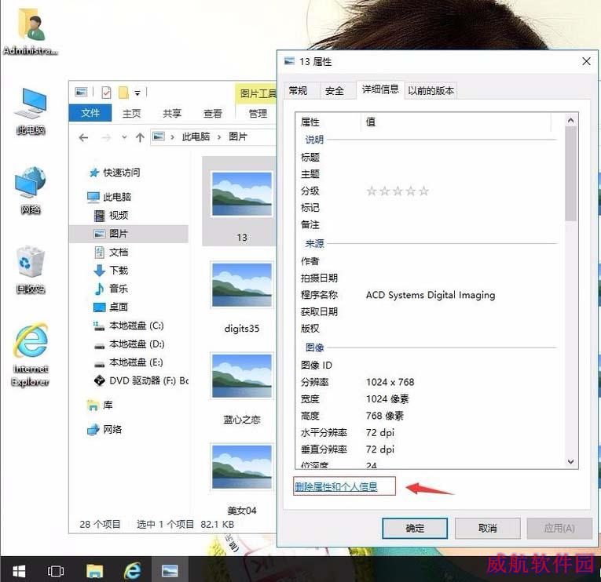Expand the chevron between 此电脑 and 图片
601x582 pixels.
(x=219, y=137)
